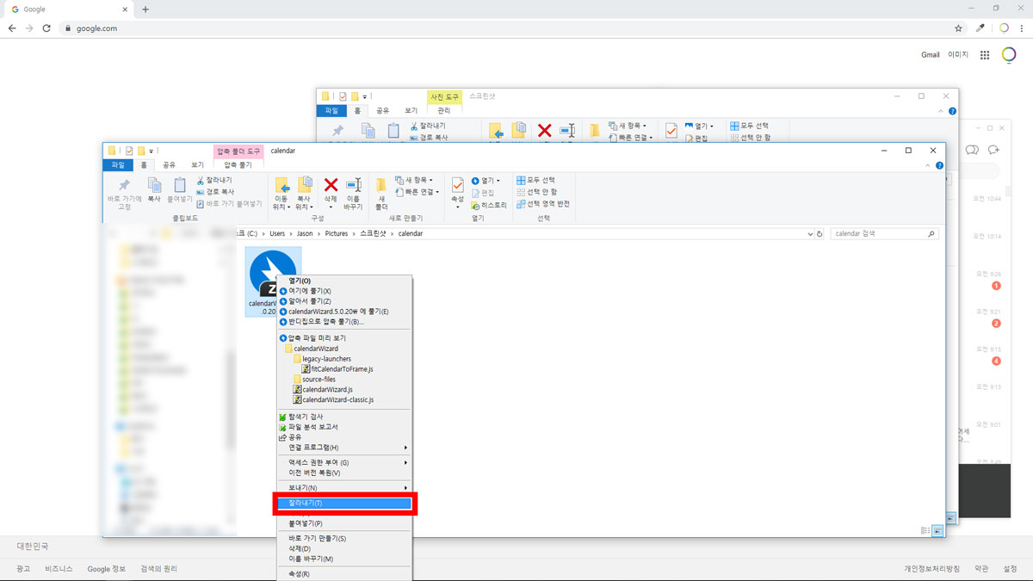Select 이름 바꾸기(M) in the context menu
The height and width of the screenshot is (581, 1033).
[x=344, y=559]
